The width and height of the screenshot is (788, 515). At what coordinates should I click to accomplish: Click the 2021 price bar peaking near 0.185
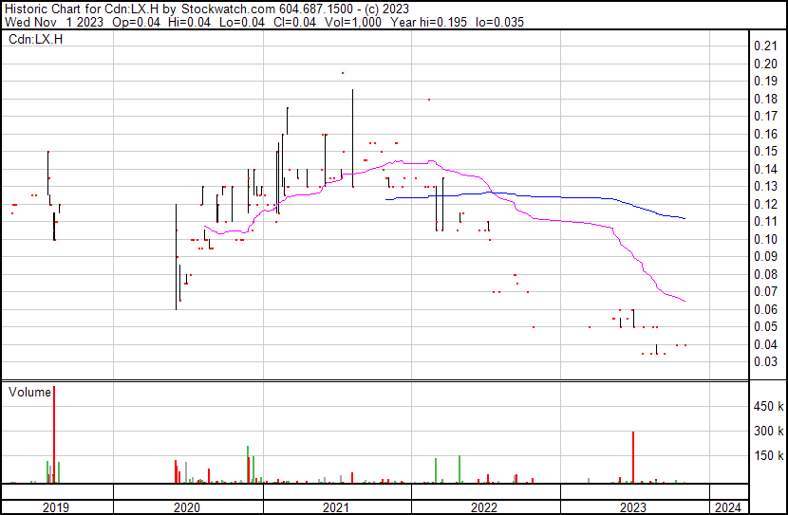point(353,138)
